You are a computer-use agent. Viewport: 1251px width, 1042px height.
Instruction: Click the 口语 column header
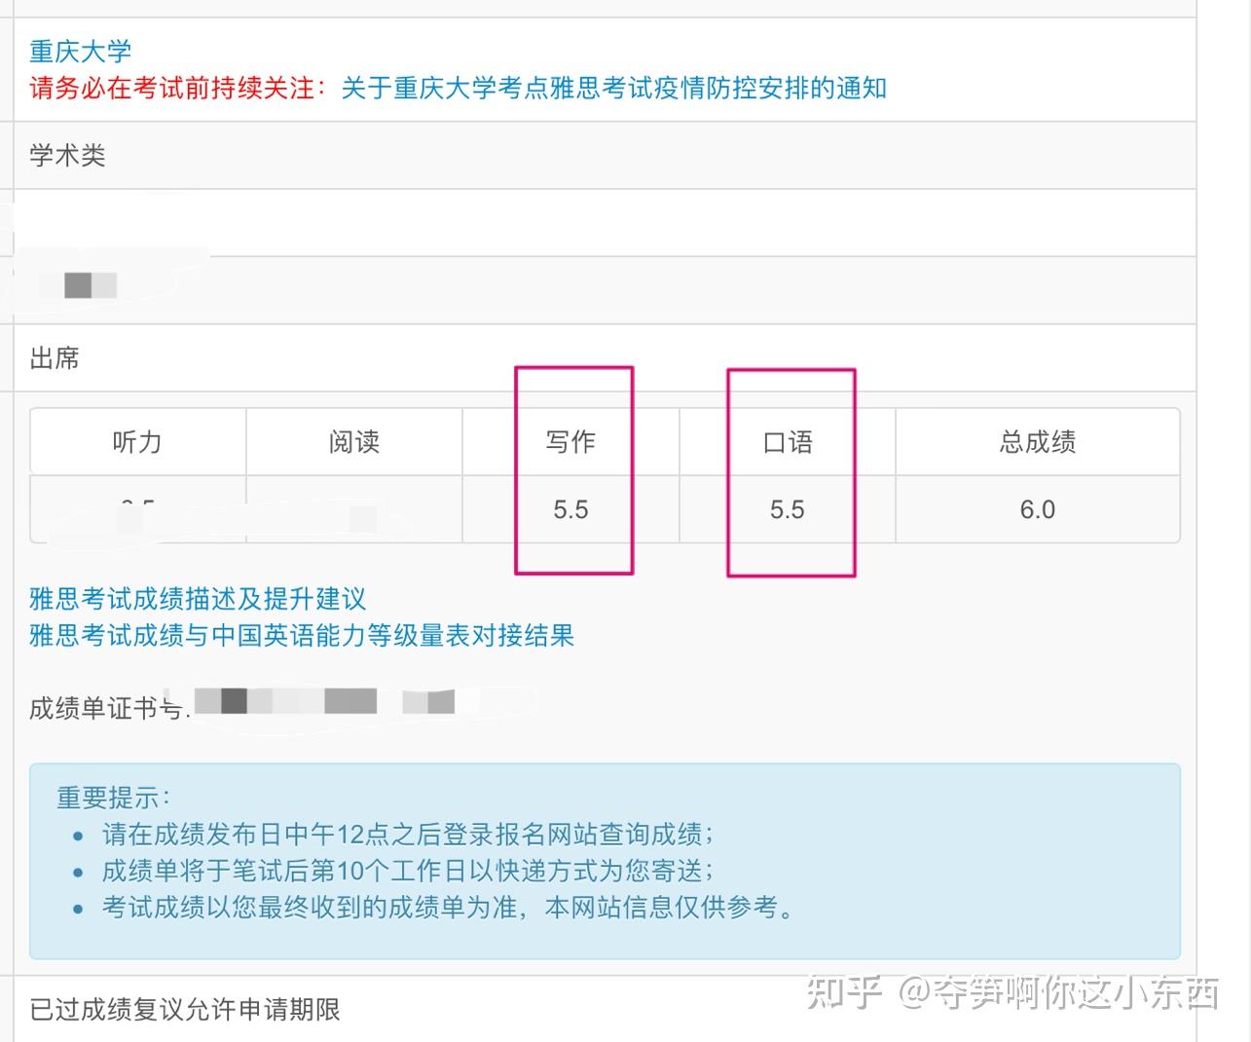[787, 442]
